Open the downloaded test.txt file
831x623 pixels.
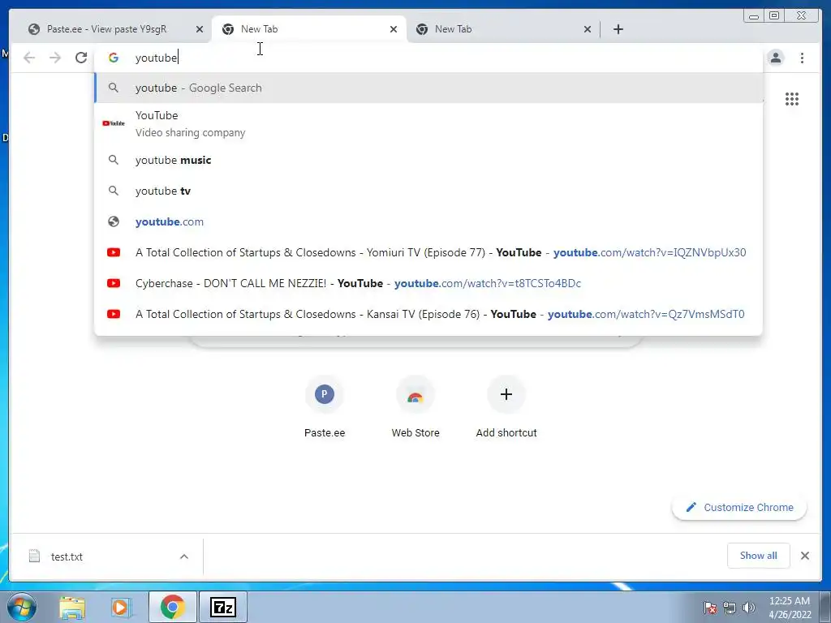pyautogui.click(x=67, y=556)
